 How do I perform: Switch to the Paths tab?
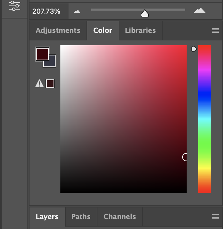coord(81,217)
